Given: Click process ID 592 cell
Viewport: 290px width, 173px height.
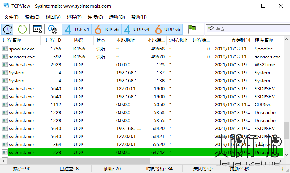Looking at the screenshot, I should (57, 57).
